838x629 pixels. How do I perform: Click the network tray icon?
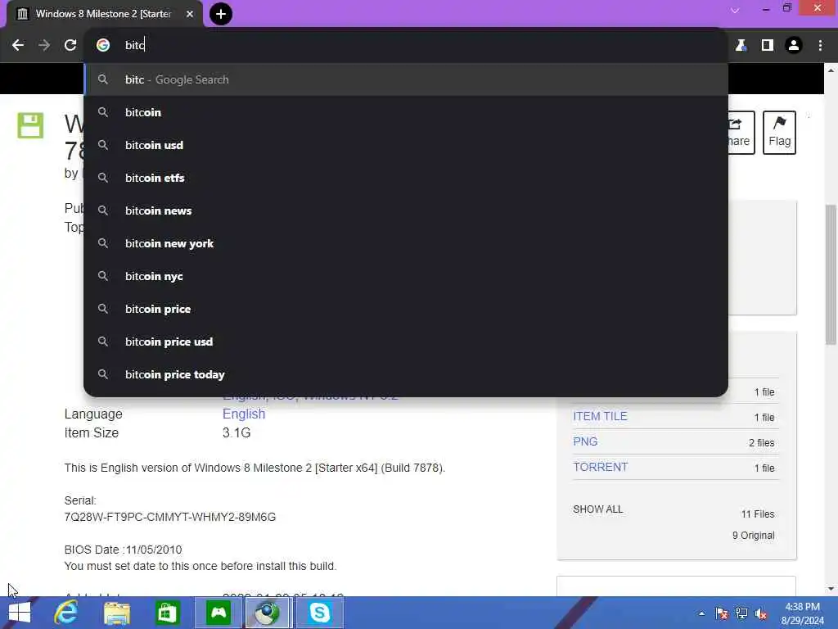[x=741, y=613]
